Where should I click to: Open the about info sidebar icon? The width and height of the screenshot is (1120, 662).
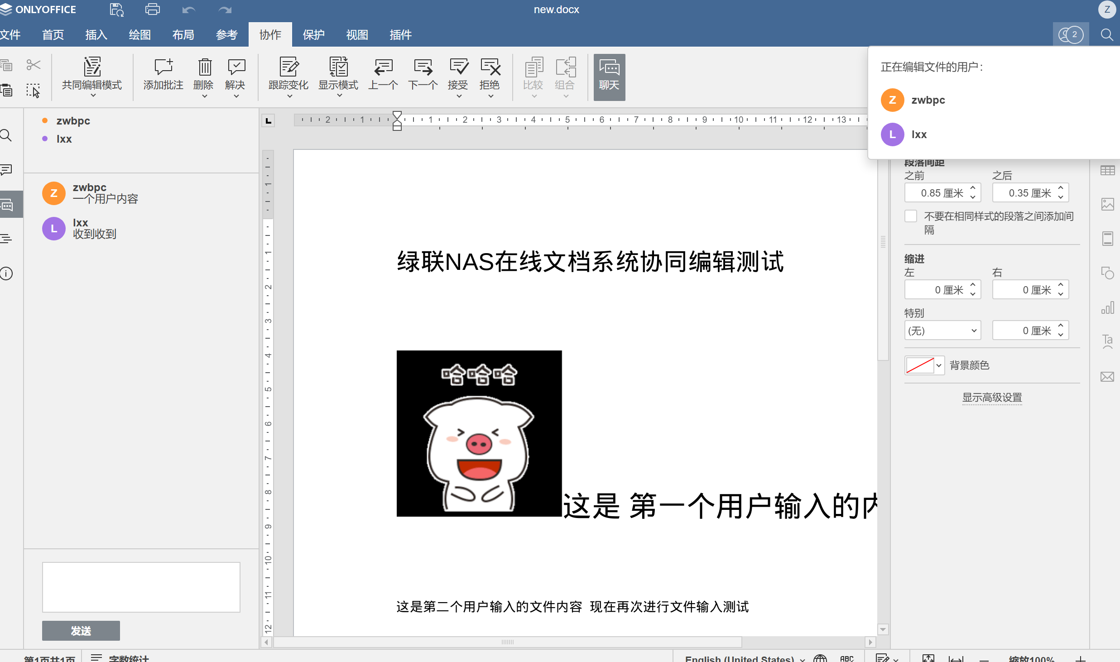coord(6,273)
